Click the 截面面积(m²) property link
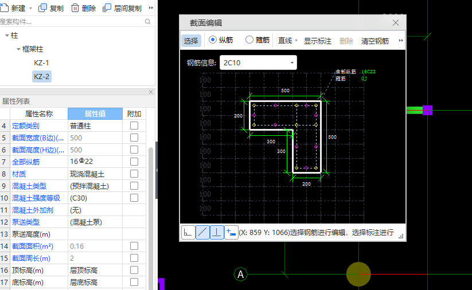This screenshot has height=290, width=472. pyautogui.click(x=33, y=246)
